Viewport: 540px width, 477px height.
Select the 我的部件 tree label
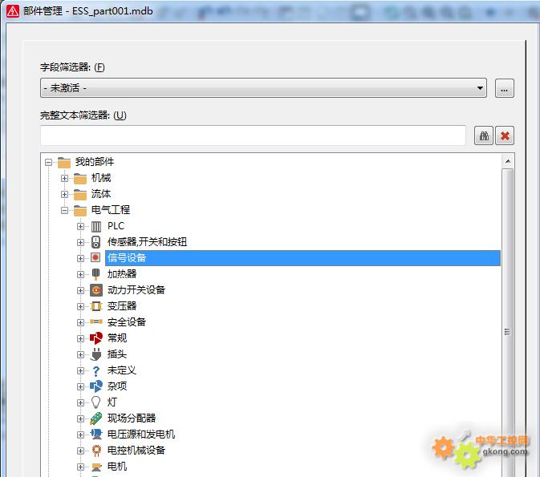(x=95, y=162)
